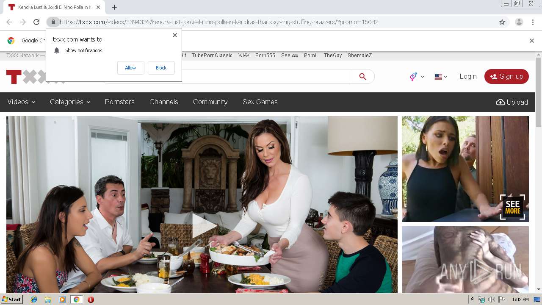542x305 pixels.
Task: Click the page vertical scrollbar
Action: tap(539, 92)
